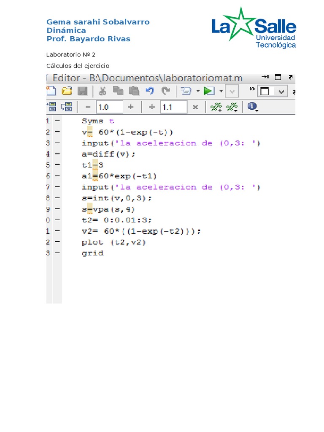Click the text 'Cálculos del ejercicio'

pyautogui.click(x=78, y=66)
